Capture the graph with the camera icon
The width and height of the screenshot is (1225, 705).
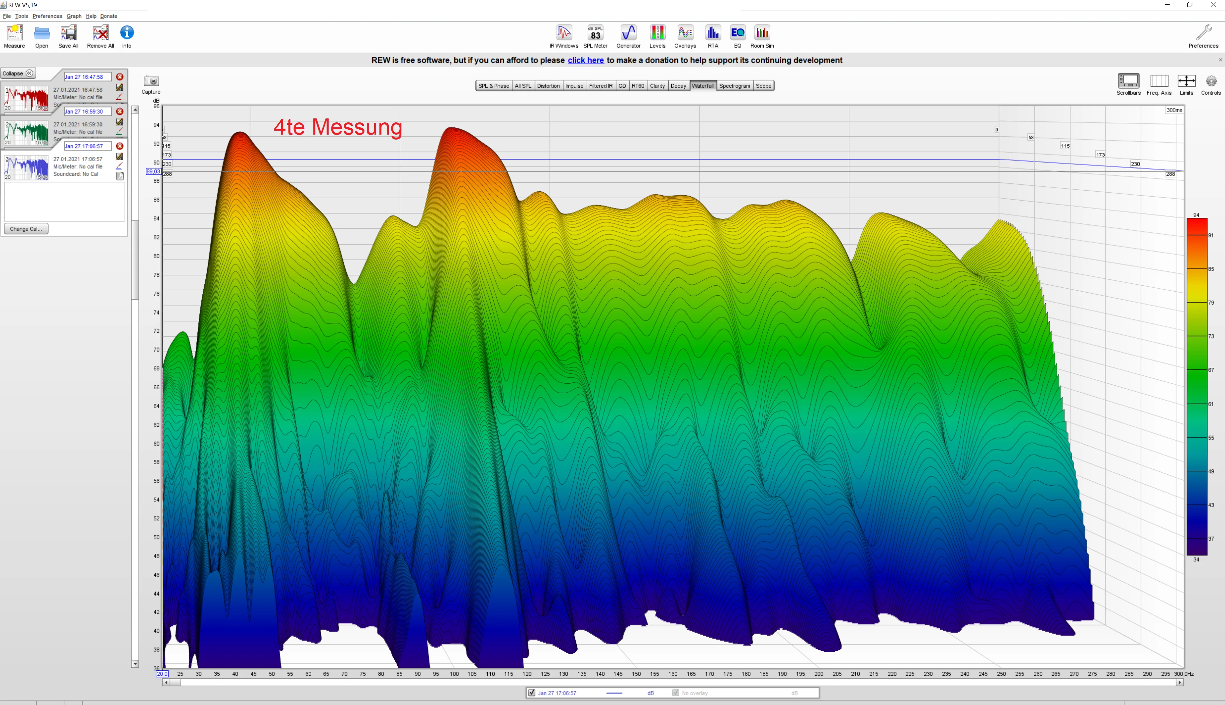(151, 85)
